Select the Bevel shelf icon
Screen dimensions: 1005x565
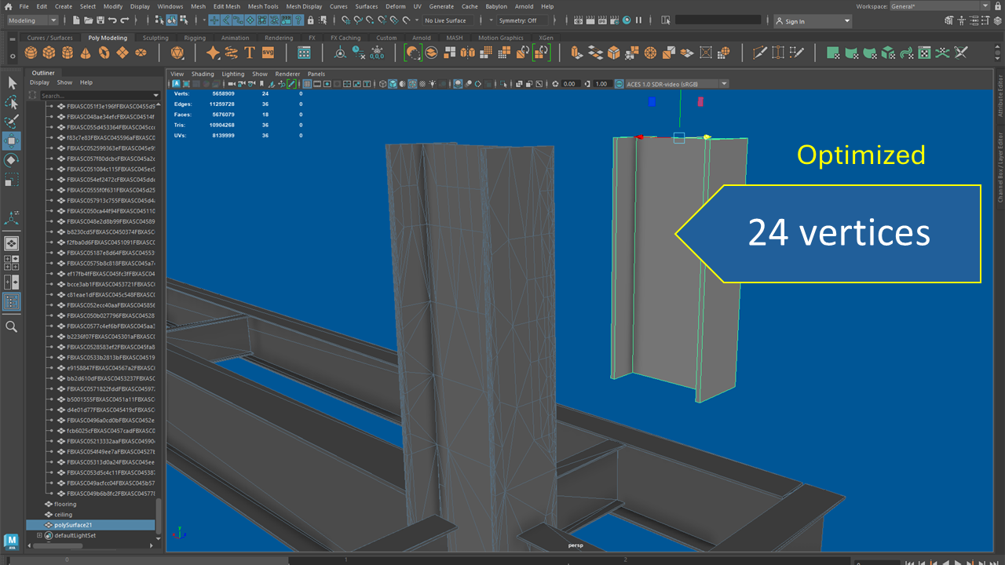click(613, 53)
